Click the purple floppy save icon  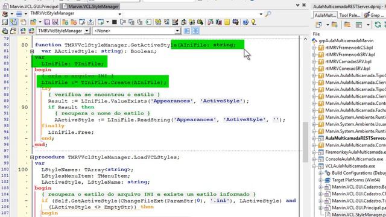47,22
